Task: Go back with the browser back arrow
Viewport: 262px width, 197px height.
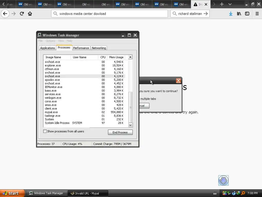Action: [x=5, y=14]
